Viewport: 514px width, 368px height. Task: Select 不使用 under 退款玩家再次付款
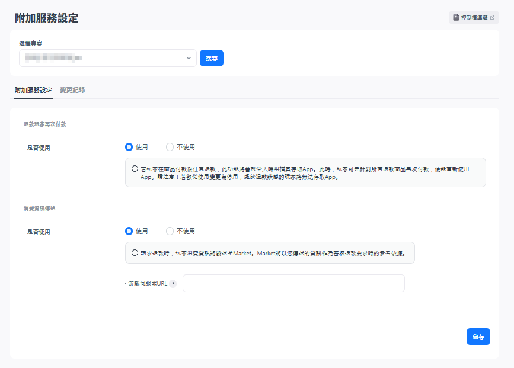coord(170,147)
